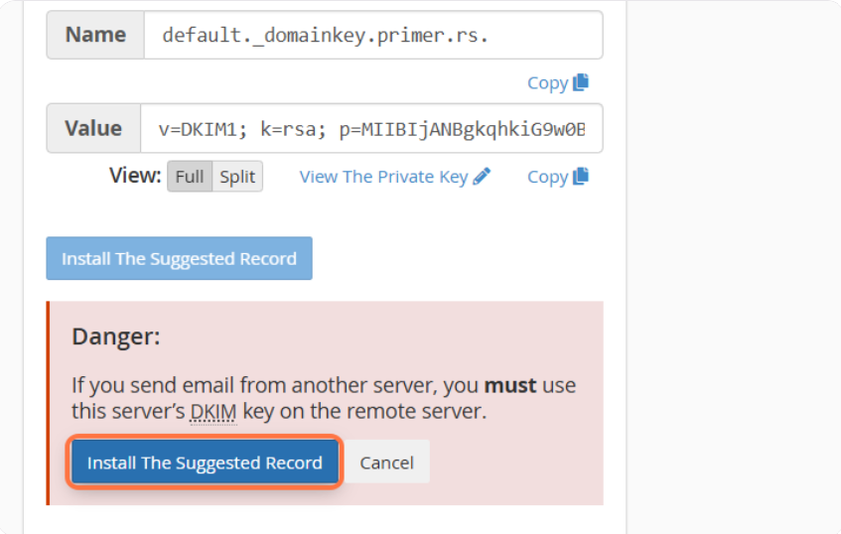
Task: Click the underlined DKIM abbreviation
Action: (213, 410)
